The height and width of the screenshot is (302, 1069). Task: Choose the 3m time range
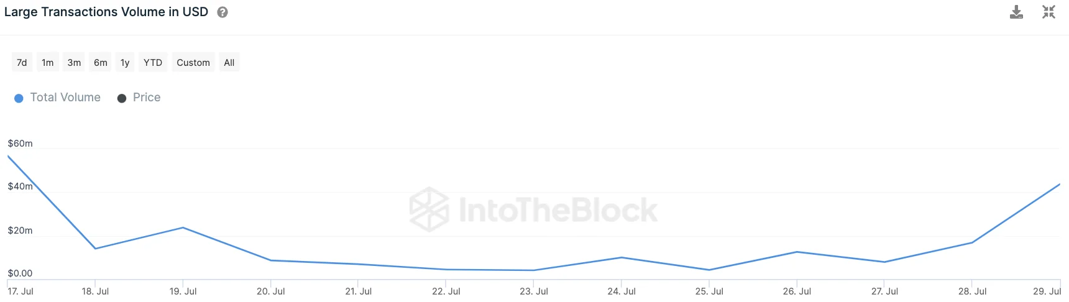click(x=74, y=63)
